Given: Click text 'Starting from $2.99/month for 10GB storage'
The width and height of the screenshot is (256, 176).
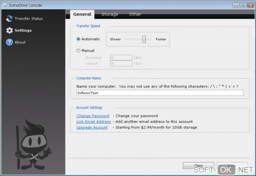Looking at the screenshot, I should (x=156, y=127).
